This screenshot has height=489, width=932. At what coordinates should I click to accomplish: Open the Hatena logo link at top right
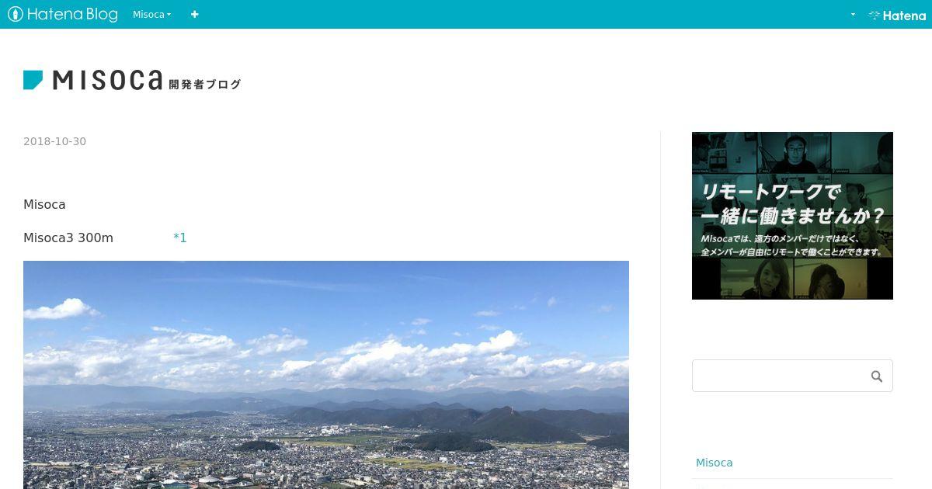(x=897, y=15)
